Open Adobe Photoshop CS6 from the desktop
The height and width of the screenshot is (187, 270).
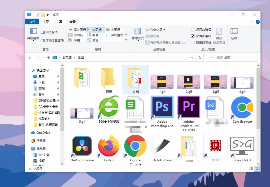coord(162,107)
